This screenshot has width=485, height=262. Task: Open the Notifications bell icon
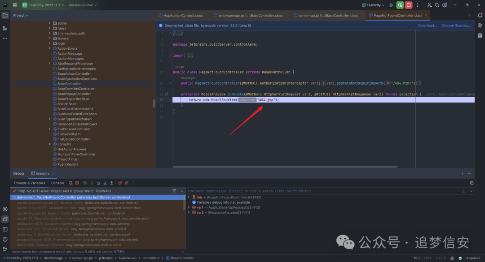[480, 15]
